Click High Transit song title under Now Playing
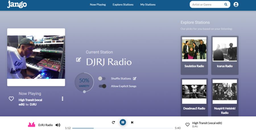 (30, 102)
